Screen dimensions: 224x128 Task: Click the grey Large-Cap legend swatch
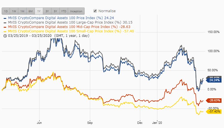point(5,23)
